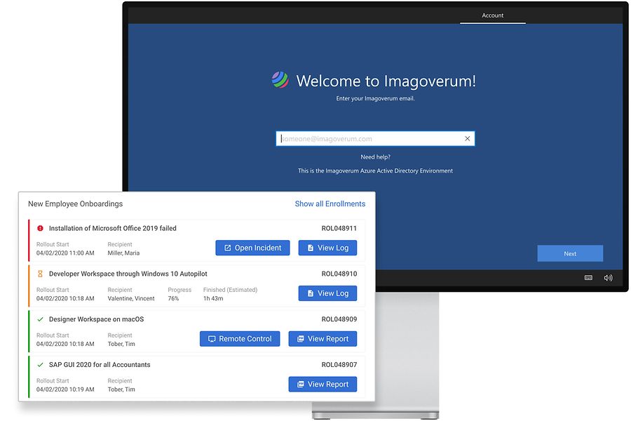Click rollout ID ROL048909
This screenshot has height=421, width=631.
click(x=339, y=319)
